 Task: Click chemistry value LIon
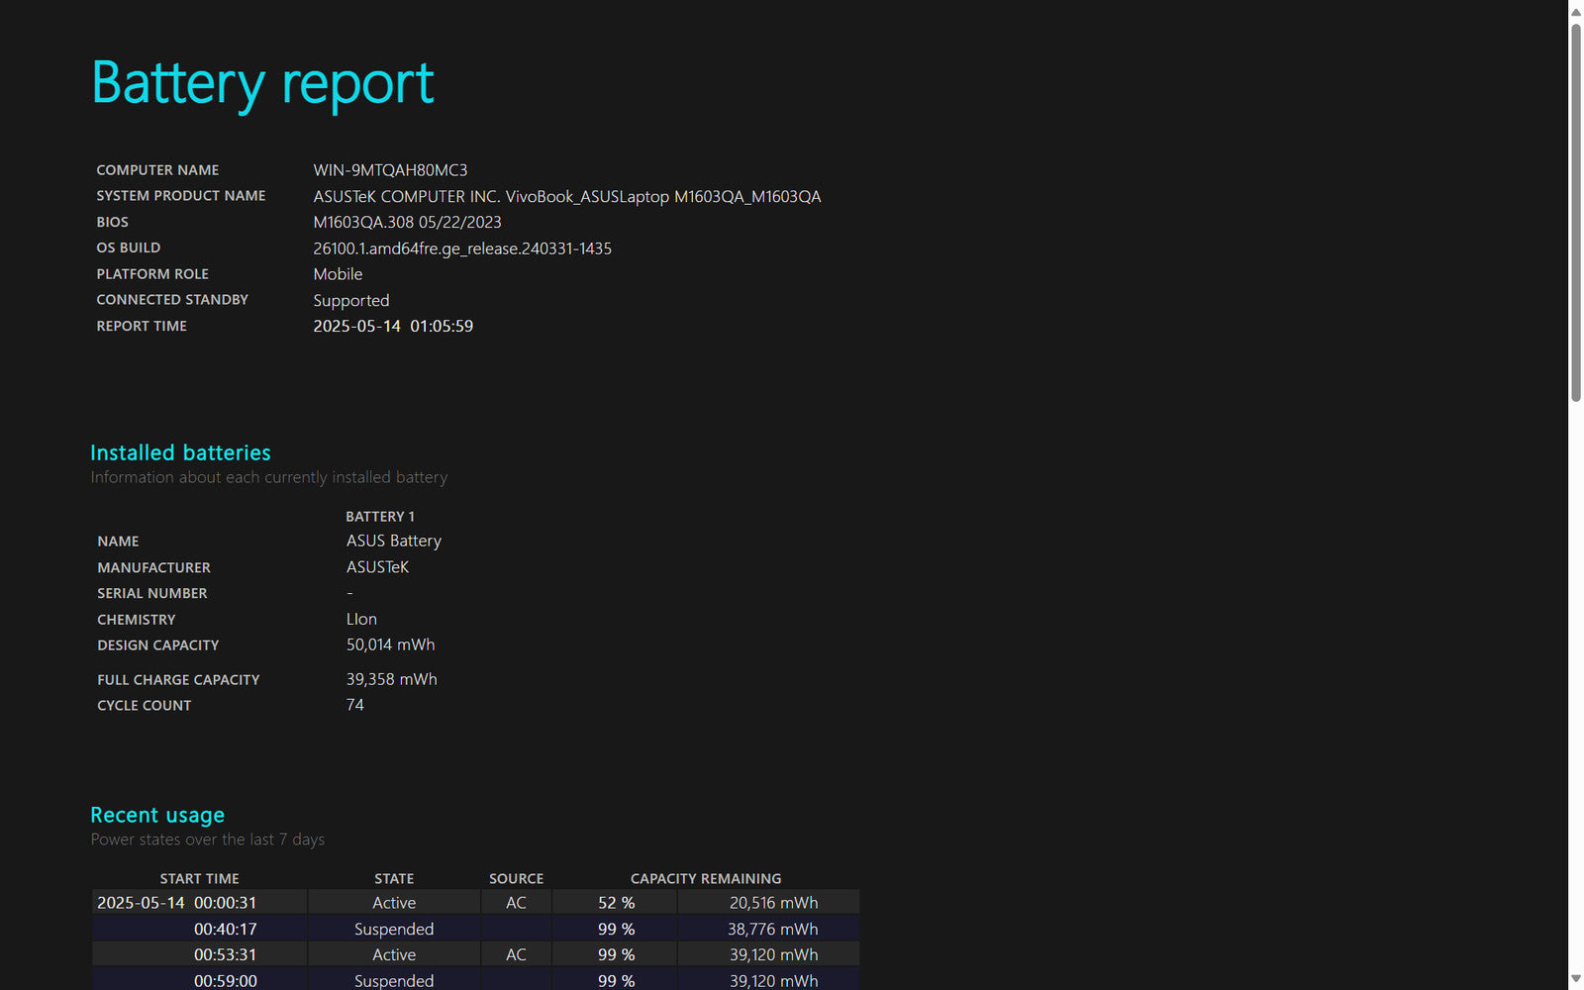point(361,619)
